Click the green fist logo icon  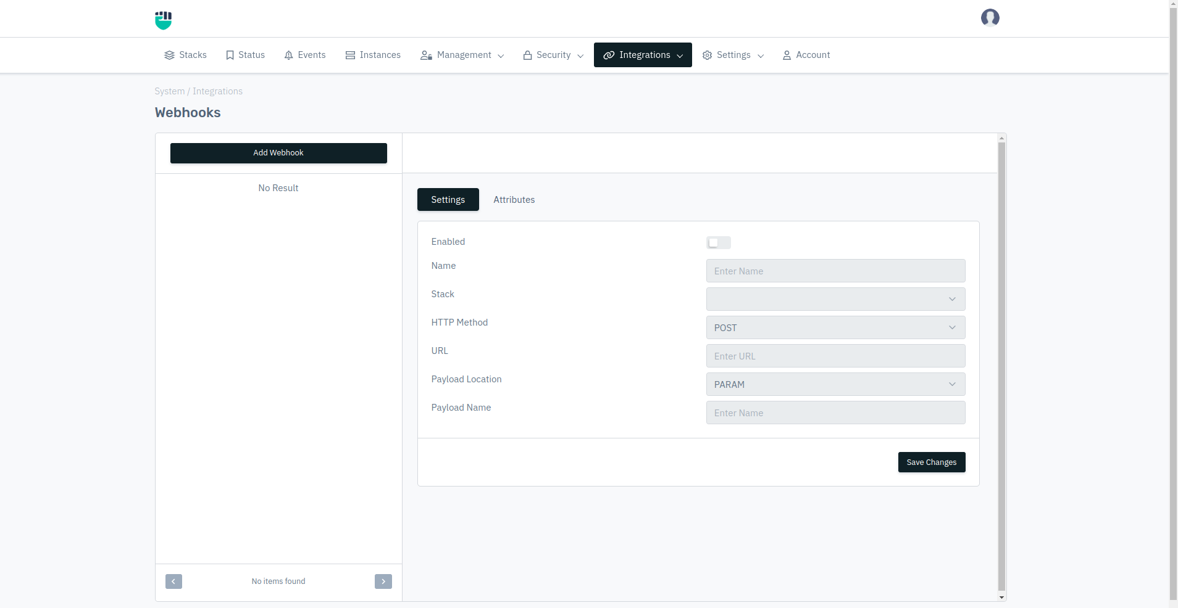pos(163,20)
